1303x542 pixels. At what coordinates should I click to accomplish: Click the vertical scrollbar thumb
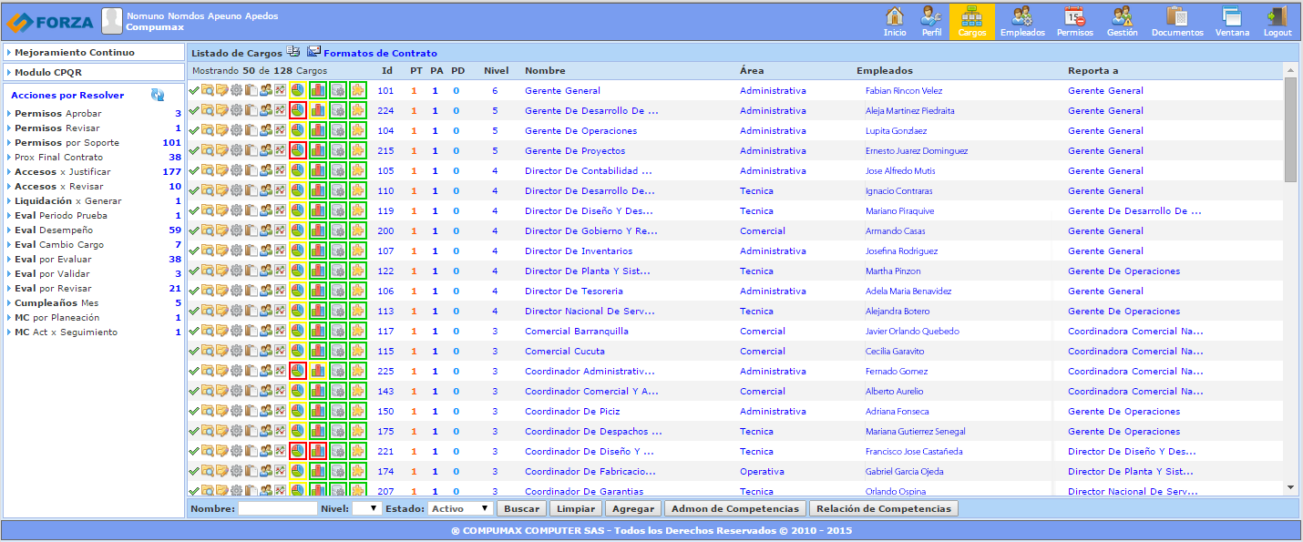pyautogui.click(x=1290, y=128)
